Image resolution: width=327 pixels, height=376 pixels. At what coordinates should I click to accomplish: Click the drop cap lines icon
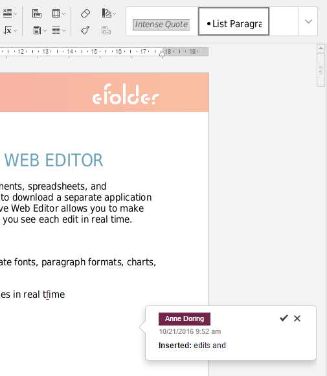point(7,14)
